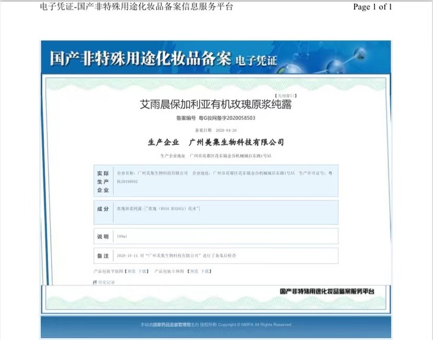
Task: Click filing date 2020-04-26
Action: click(x=226, y=130)
